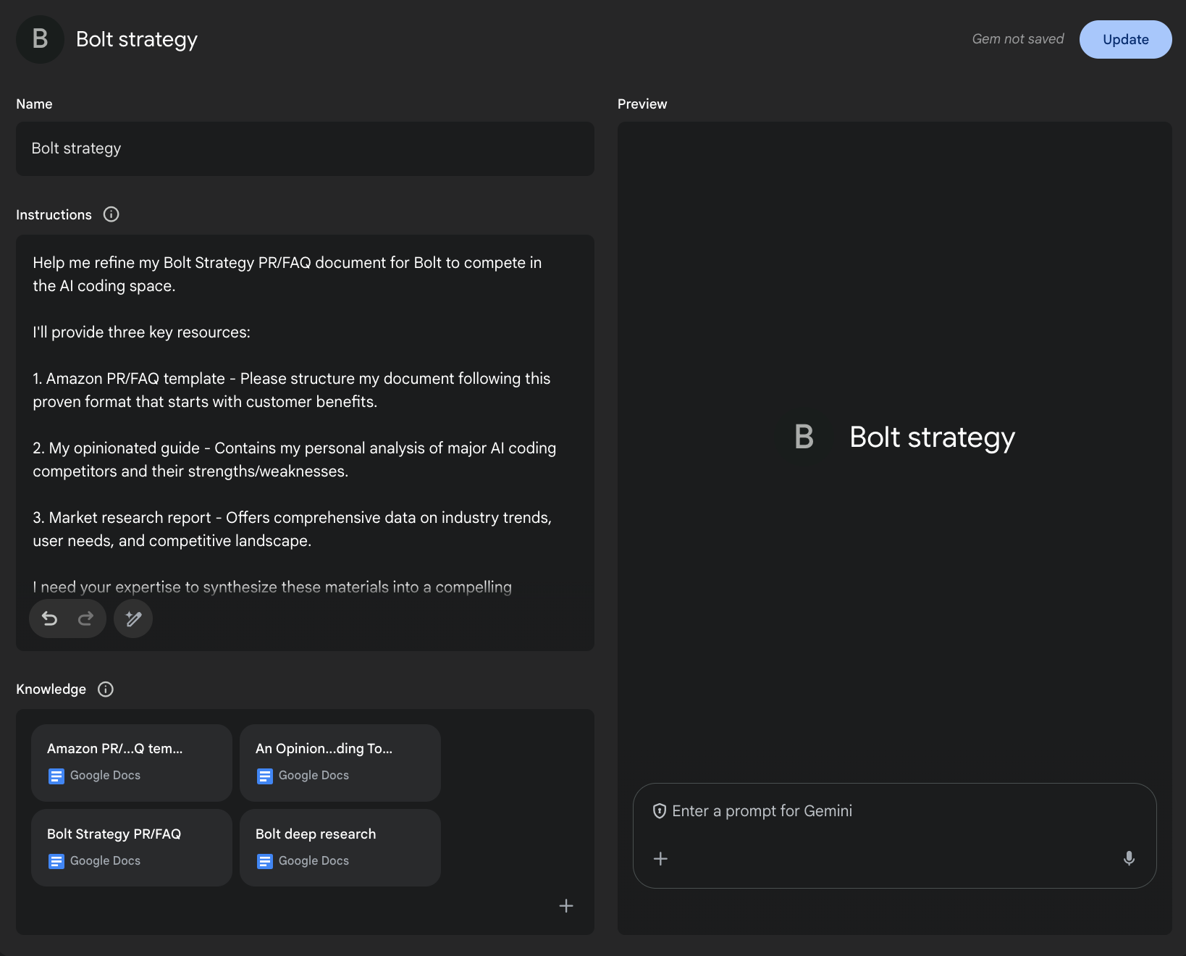
Task: Click the 'Market research report' instruction line
Action: [293, 529]
